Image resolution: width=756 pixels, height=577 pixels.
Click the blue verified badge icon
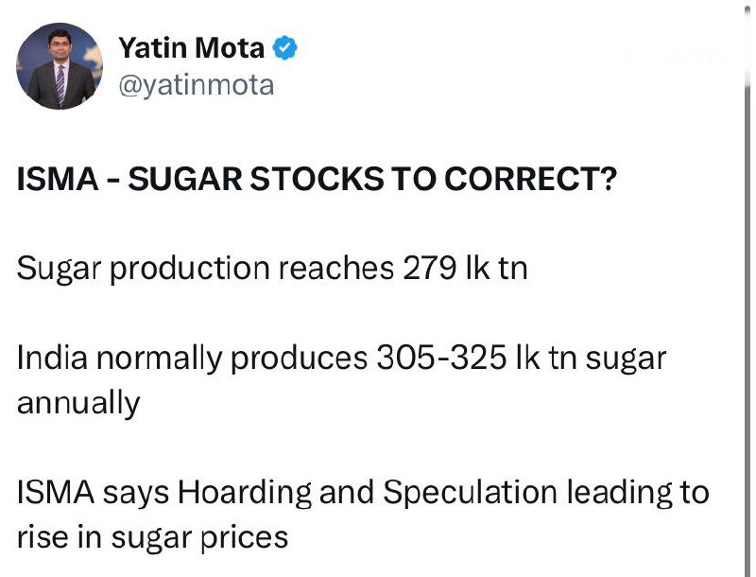[x=285, y=47]
